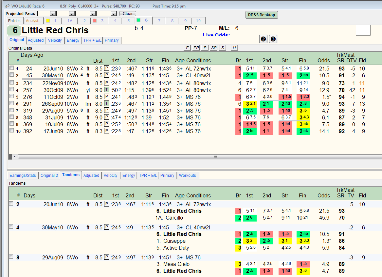This screenshot has height=277, width=382.
Task: Click the Clear button
Action: click(128, 14)
